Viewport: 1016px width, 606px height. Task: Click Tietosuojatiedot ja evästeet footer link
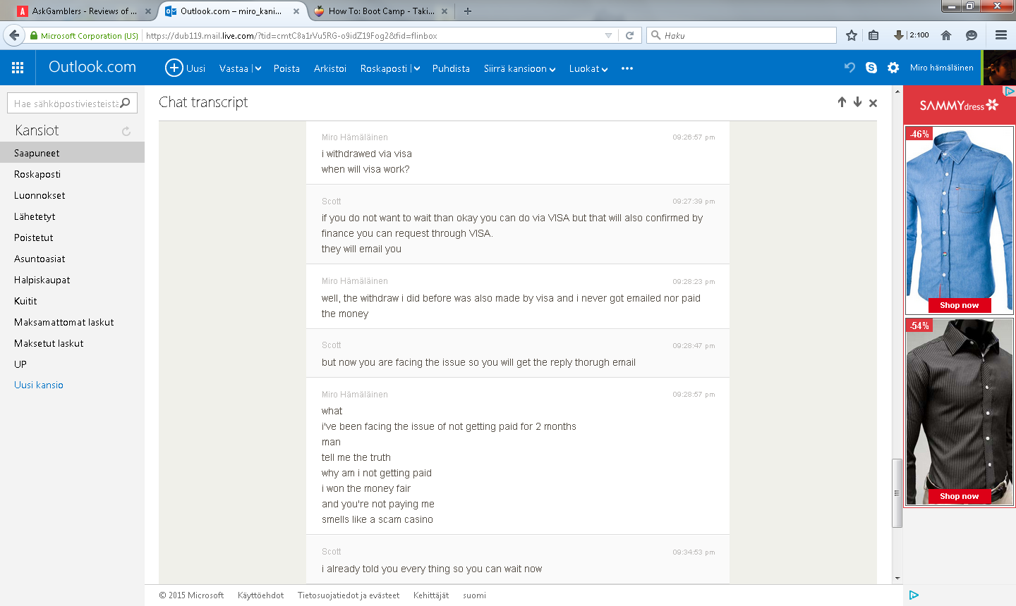(x=349, y=595)
